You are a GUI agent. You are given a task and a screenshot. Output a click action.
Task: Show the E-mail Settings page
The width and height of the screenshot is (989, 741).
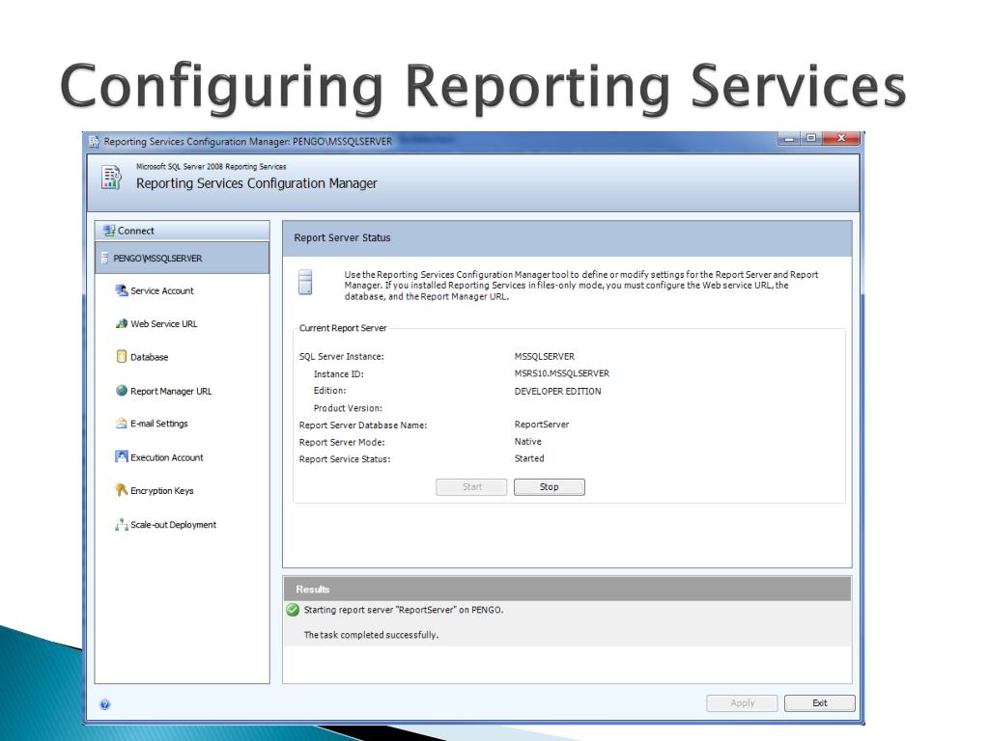pyautogui.click(x=159, y=424)
